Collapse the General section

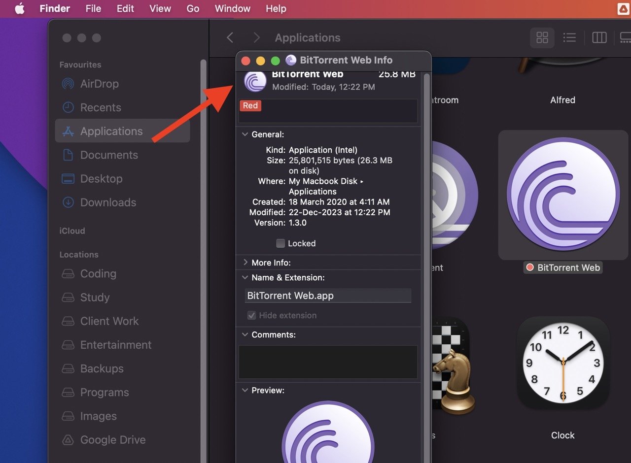245,134
